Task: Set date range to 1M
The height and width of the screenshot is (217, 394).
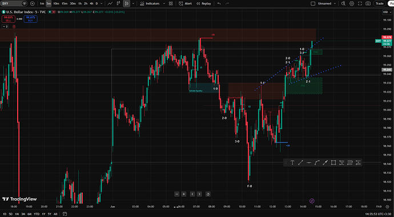Action: (x=17, y=214)
